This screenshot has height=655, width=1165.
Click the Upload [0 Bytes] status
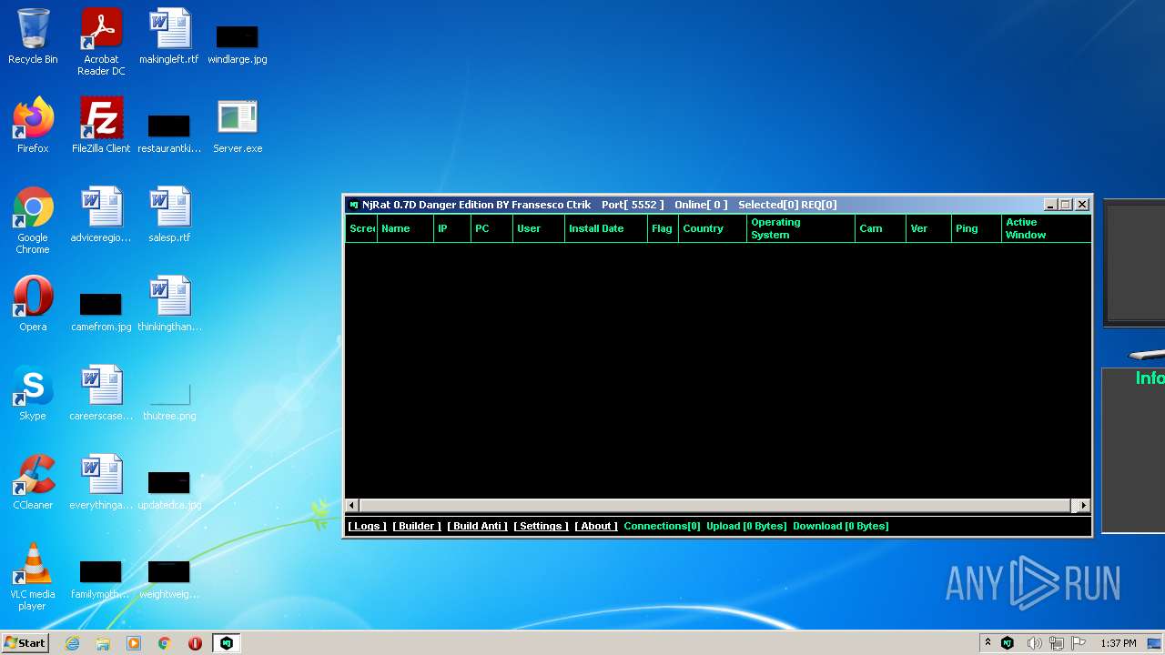point(746,526)
